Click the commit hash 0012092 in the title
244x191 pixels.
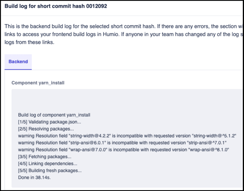coord(98,6)
